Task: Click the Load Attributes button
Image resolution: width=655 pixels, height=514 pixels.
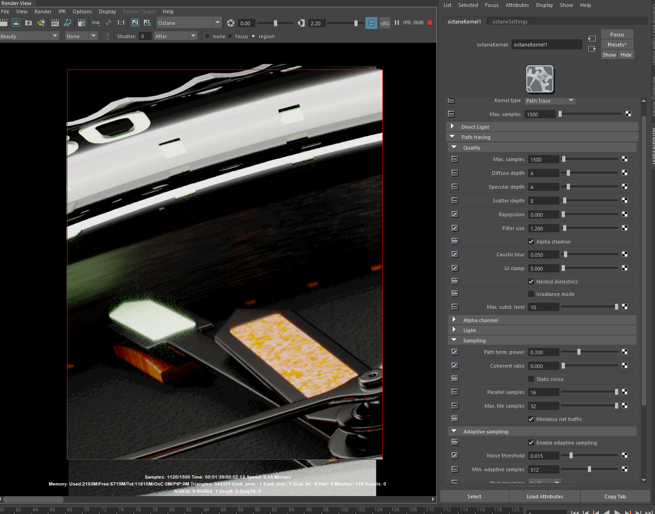Action: [545, 497]
